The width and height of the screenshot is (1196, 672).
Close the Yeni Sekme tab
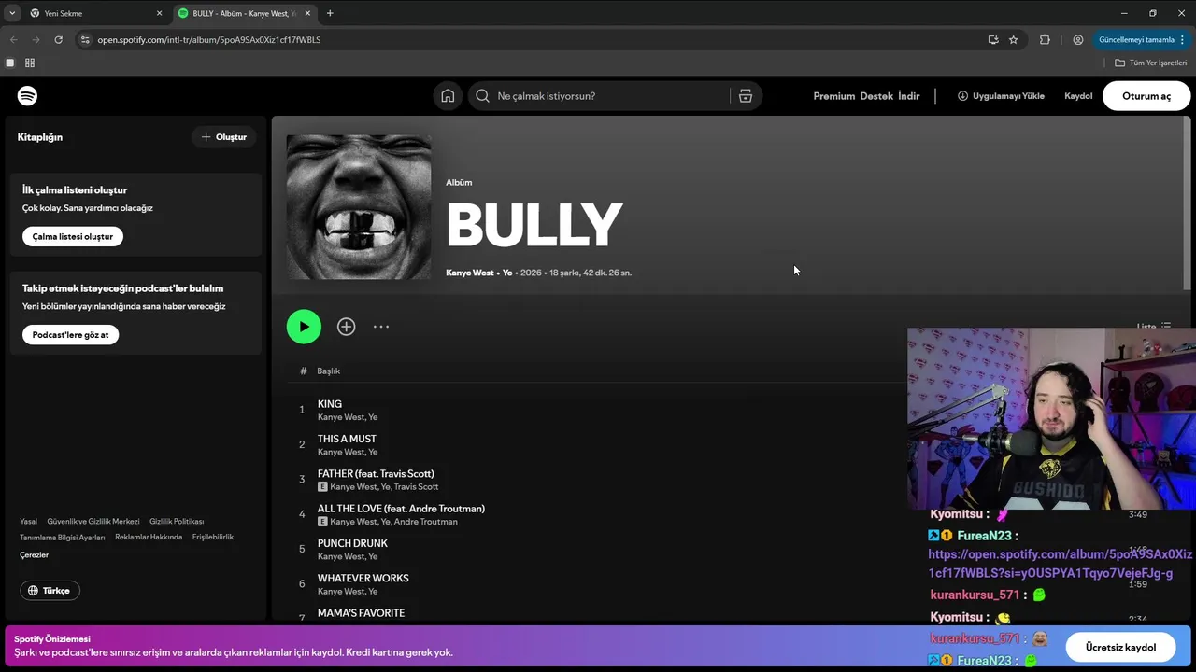tap(159, 13)
